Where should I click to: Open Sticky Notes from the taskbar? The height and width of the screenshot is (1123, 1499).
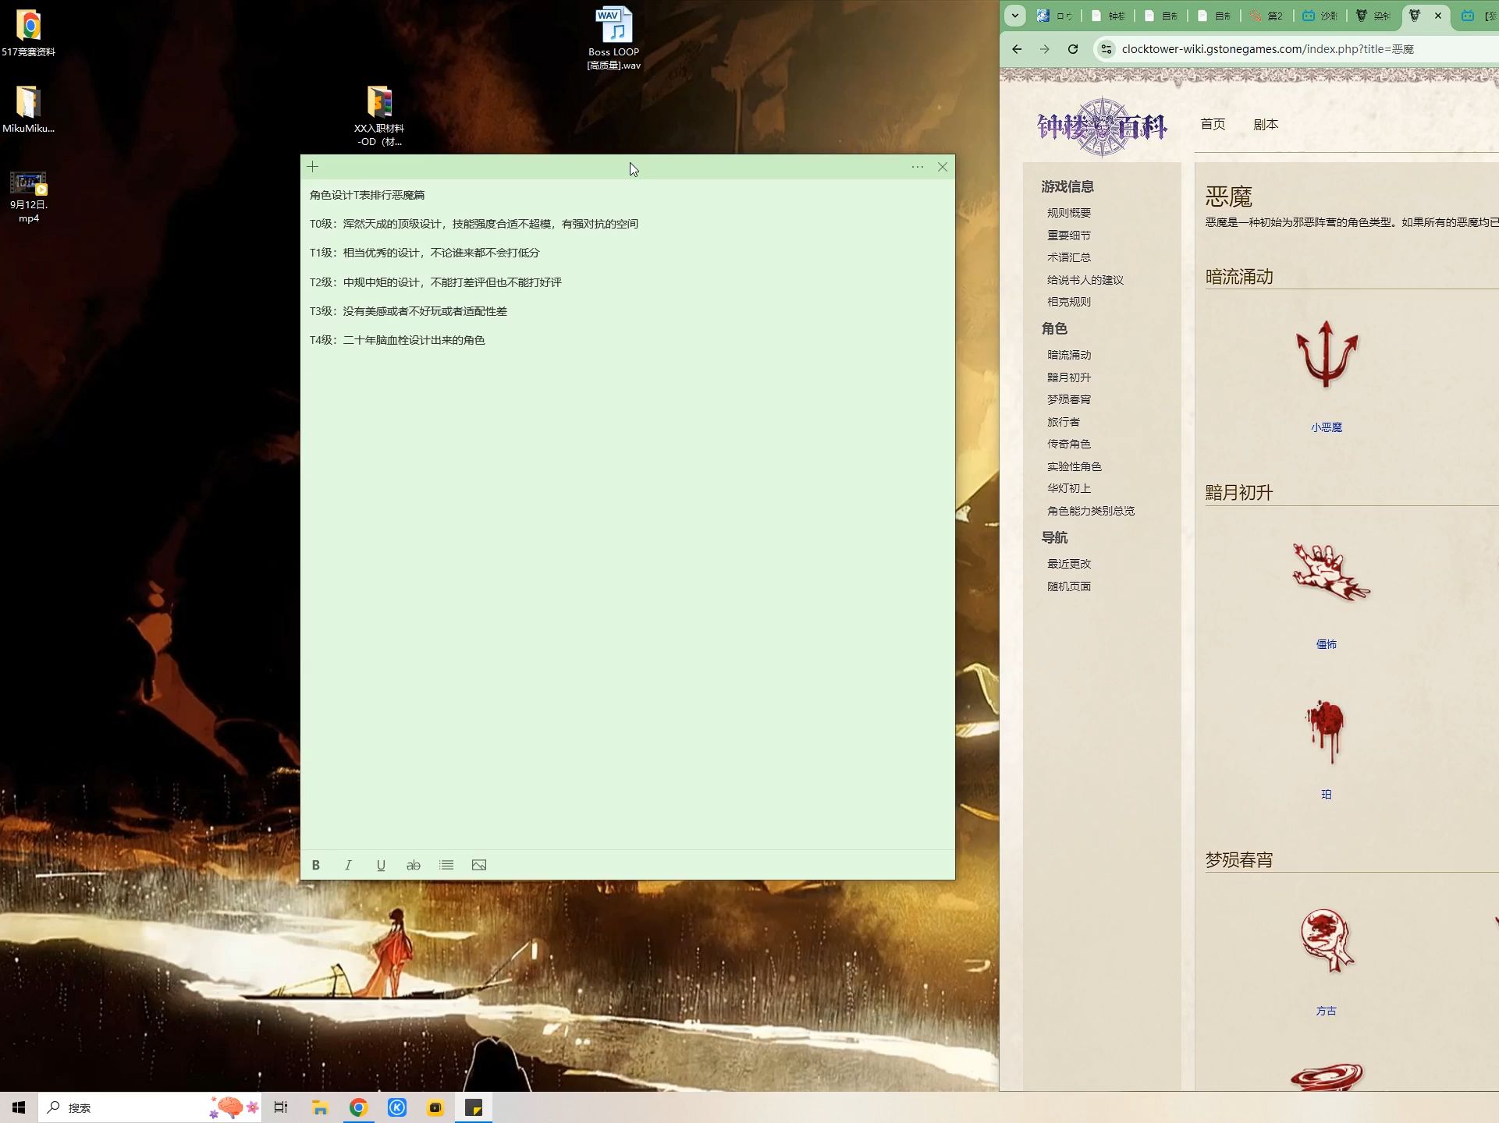coord(474,1107)
